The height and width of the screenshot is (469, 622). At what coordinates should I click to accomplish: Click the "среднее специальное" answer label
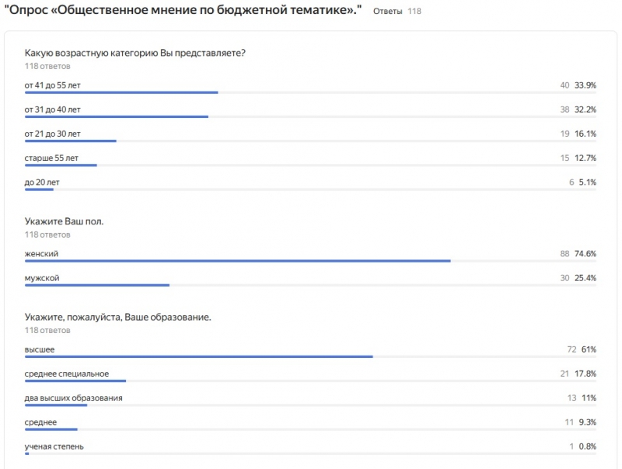[67, 373]
